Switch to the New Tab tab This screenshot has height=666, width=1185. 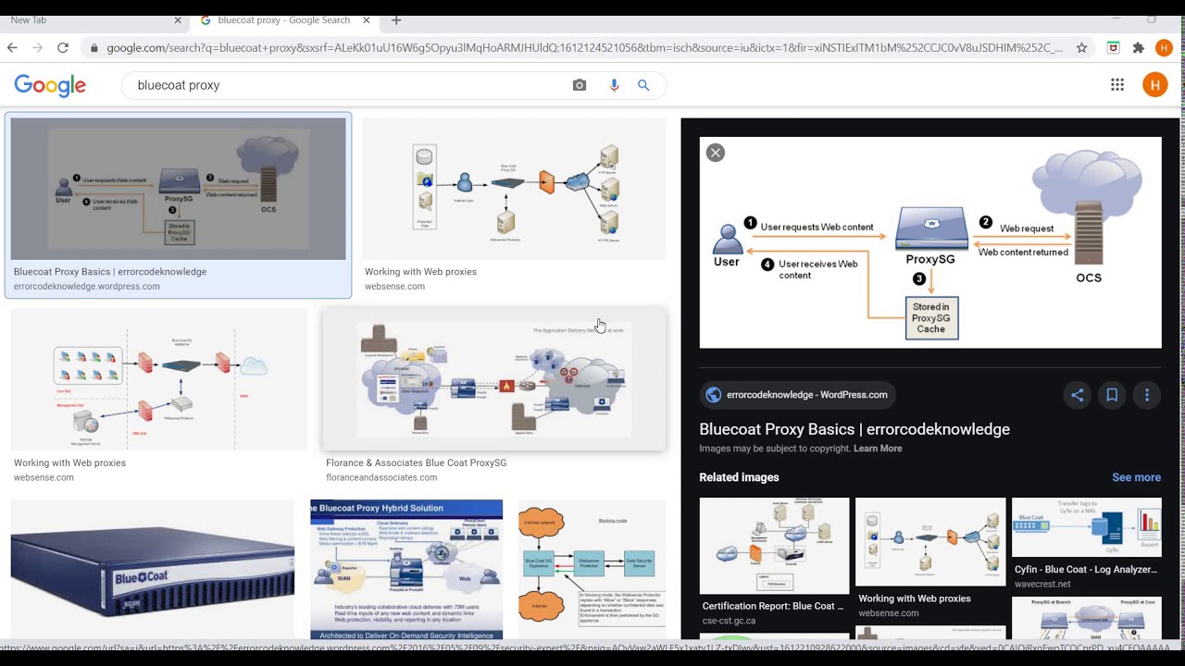pos(93,20)
